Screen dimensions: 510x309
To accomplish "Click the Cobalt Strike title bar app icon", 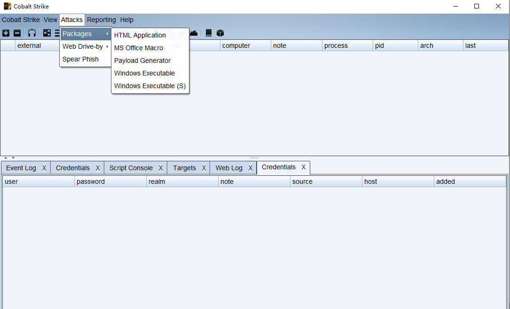I will (7, 6).
